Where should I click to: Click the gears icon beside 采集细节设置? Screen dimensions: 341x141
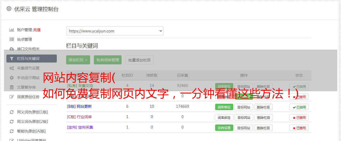tap(12, 68)
